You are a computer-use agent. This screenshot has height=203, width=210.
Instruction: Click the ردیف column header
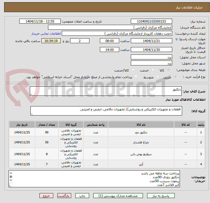[x=201, y=125]
